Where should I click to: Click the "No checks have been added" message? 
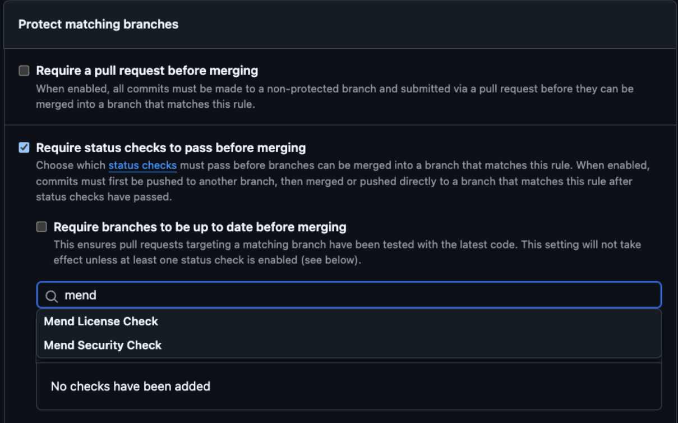pos(130,386)
